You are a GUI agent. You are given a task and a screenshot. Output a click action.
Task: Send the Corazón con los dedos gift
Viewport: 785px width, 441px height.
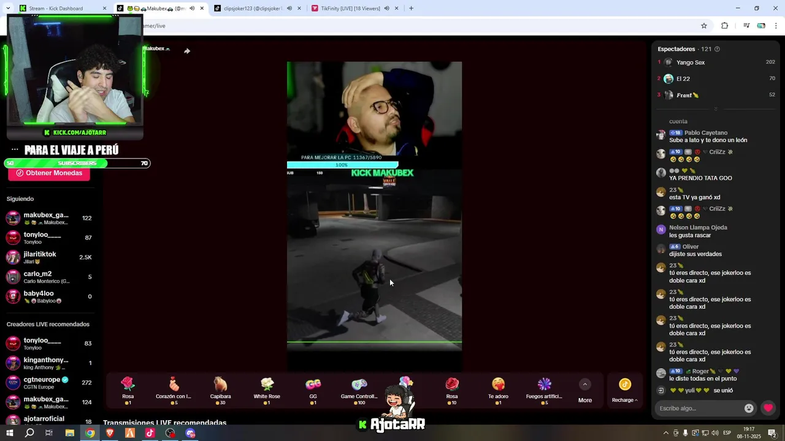tap(174, 391)
